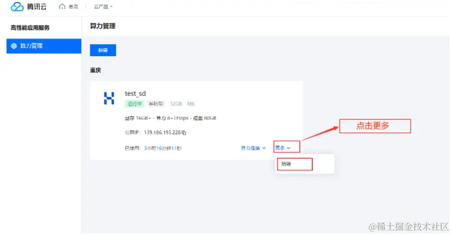The height and width of the screenshot is (235, 452).
Task: Click the usage time 3小时16分钟11秒
Action: [x=163, y=148]
